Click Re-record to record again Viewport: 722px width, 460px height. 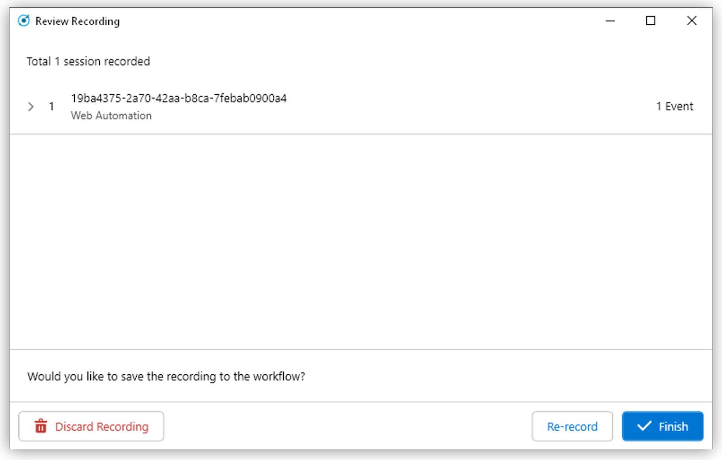coord(572,426)
